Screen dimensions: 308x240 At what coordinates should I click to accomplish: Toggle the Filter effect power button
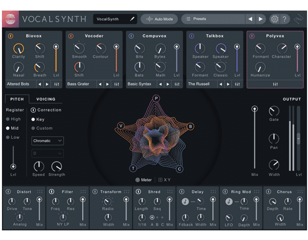pos(51,192)
